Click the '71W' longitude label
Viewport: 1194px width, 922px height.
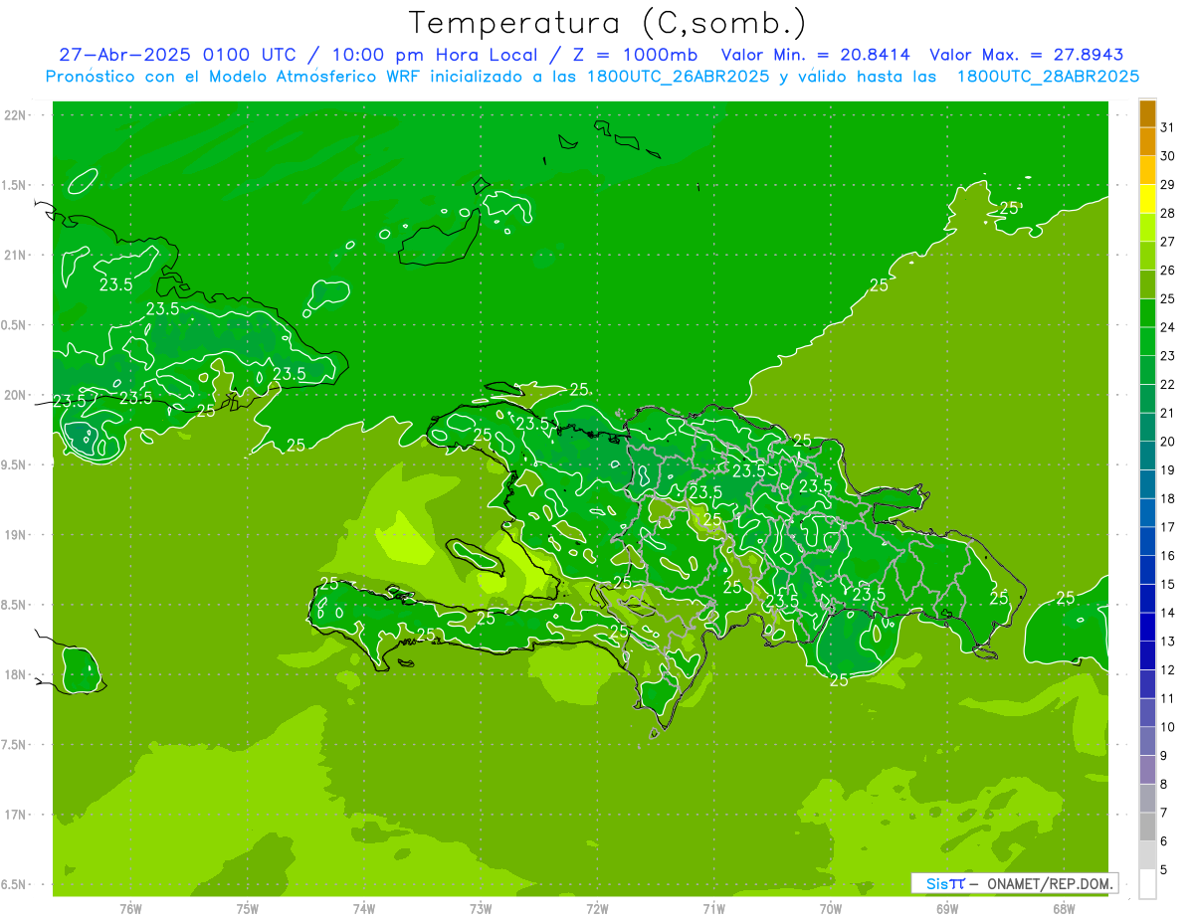713,909
